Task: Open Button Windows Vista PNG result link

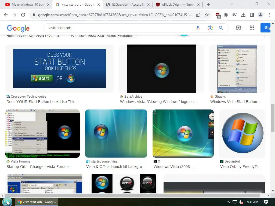Action: click(34, 36)
